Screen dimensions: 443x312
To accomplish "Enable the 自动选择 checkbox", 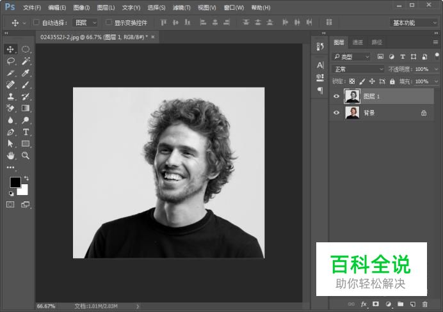I will click(36, 22).
